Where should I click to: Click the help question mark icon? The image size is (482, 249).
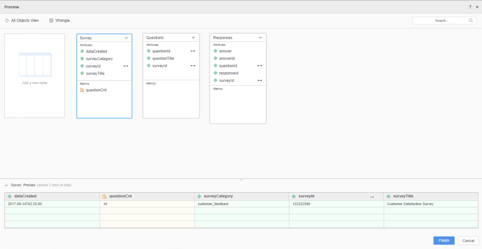point(470,7)
